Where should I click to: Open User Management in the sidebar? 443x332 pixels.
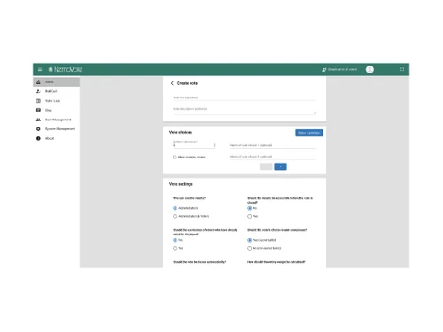click(56, 120)
